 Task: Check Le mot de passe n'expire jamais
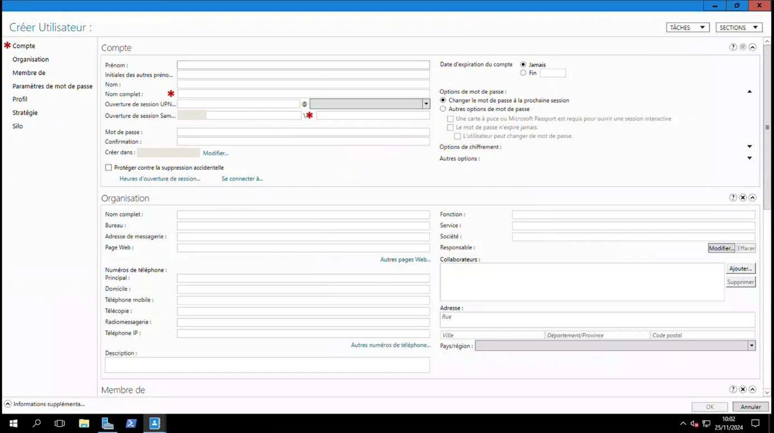(450, 128)
